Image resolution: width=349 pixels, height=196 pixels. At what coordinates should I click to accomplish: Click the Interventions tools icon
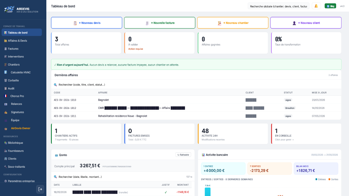5,57
